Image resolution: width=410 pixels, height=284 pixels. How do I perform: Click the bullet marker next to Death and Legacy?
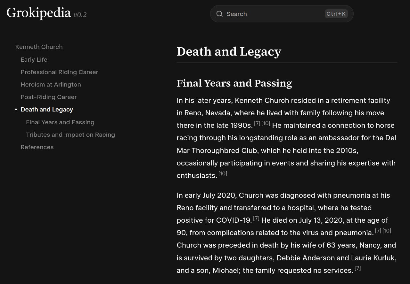point(16,109)
